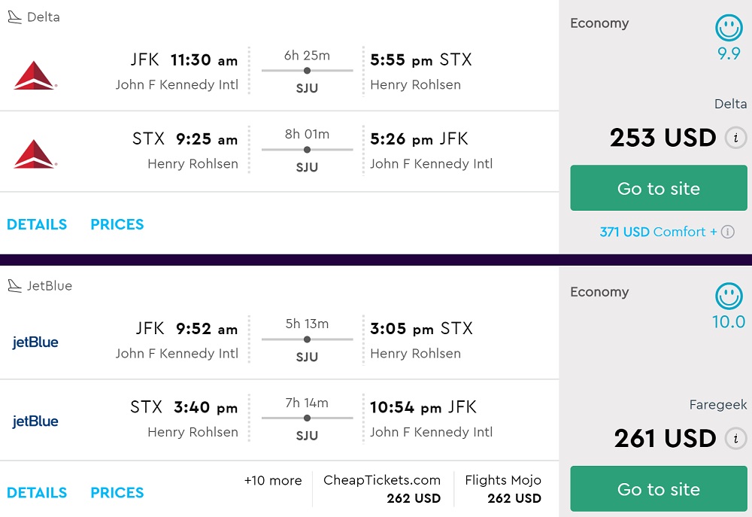Click the 10.0 smiley rating icon
This screenshot has width=752, height=517.
[x=728, y=297]
